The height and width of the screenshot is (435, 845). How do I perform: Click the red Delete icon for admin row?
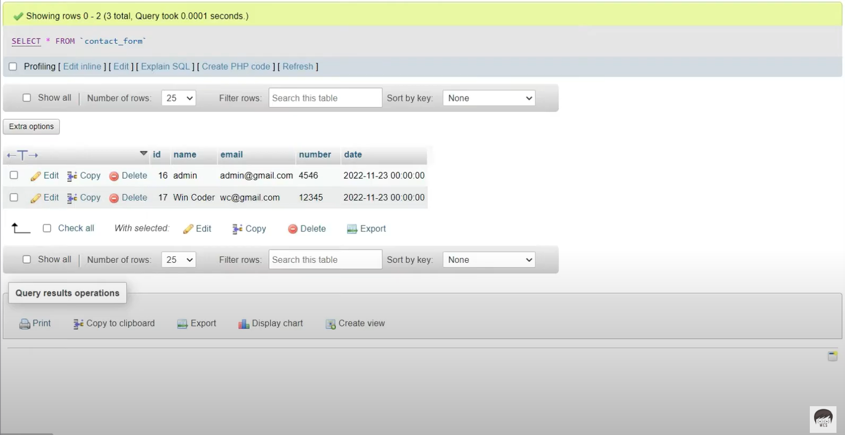point(114,176)
